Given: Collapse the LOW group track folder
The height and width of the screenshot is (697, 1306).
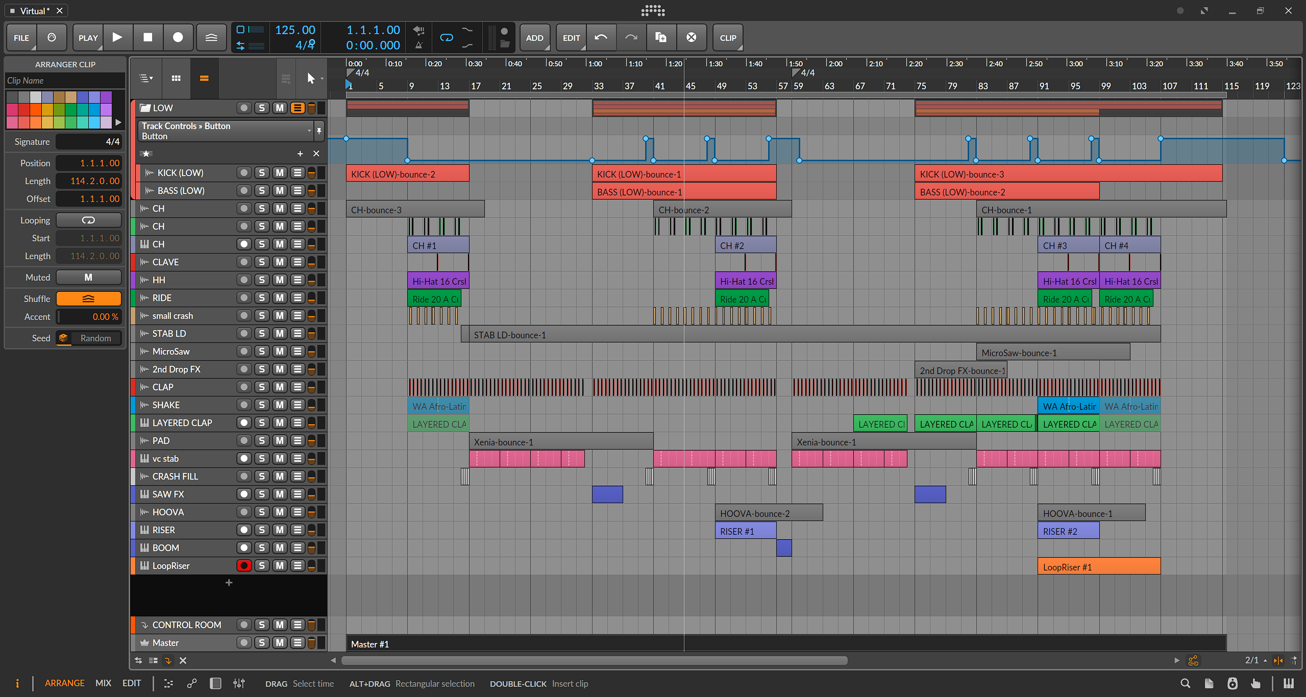Looking at the screenshot, I should tap(145, 108).
